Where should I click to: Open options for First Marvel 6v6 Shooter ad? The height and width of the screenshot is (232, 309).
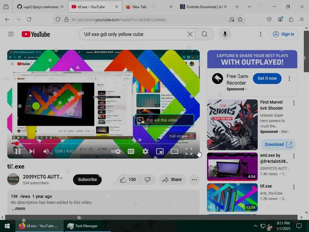294,103
